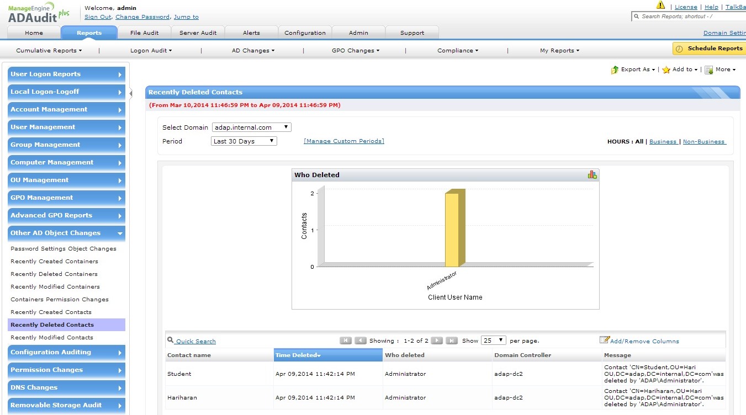Filter hours to Non-Business
This screenshot has width=746, height=415.
pos(704,142)
